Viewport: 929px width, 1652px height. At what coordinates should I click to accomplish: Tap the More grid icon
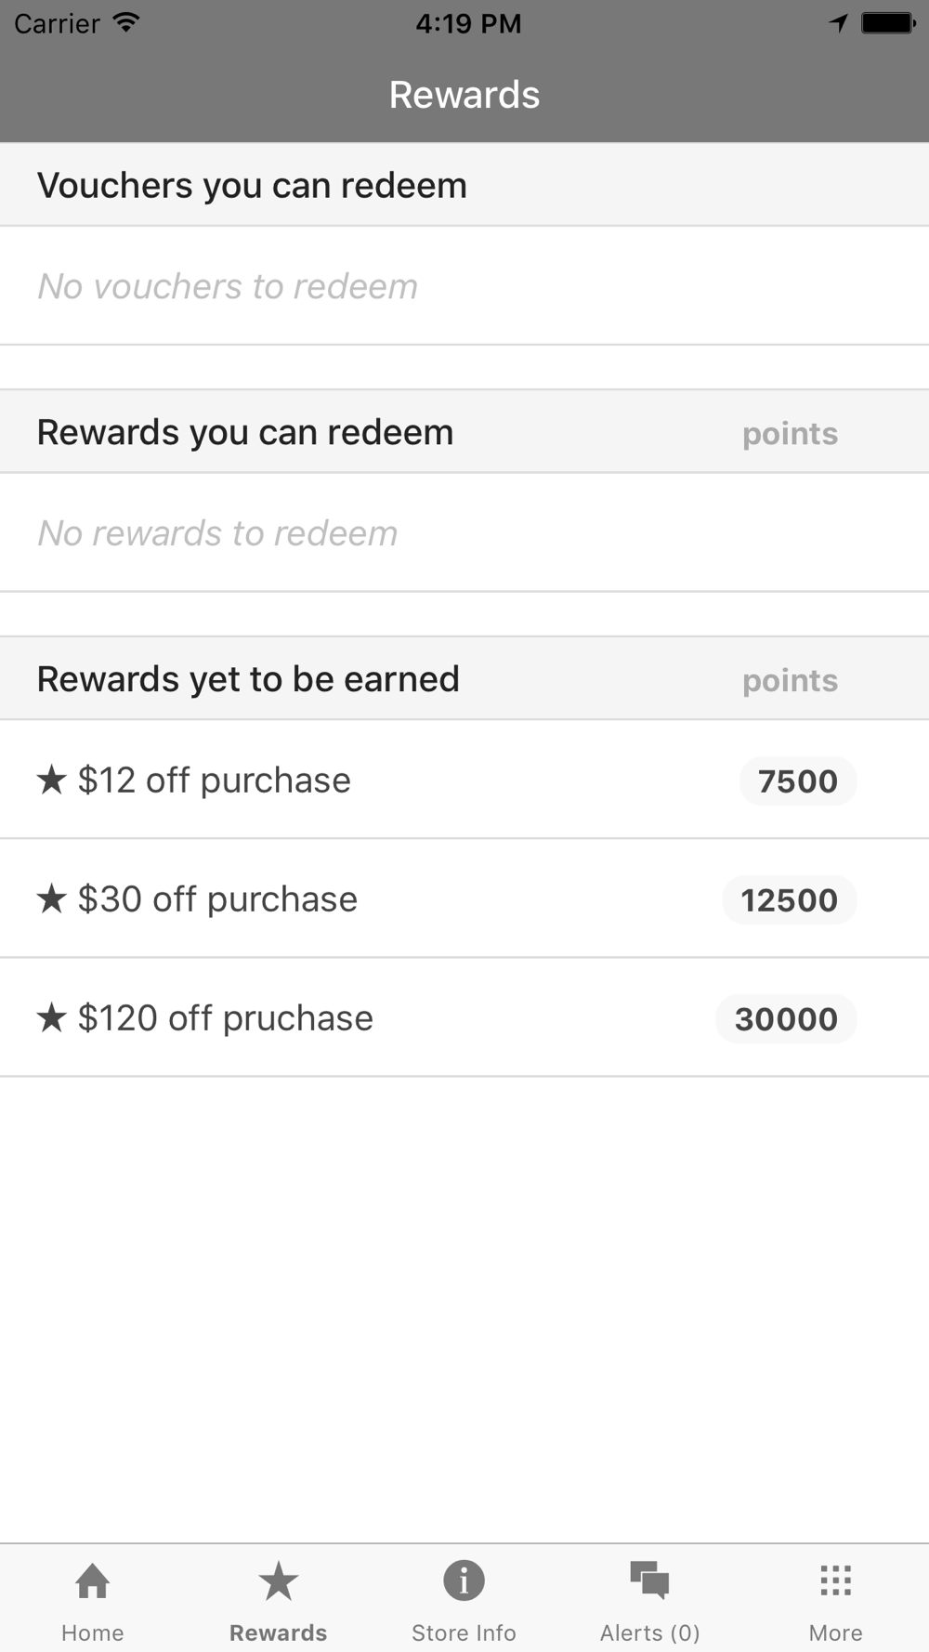click(x=836, y=1580)
